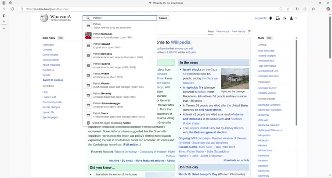
Task: Click the magnifier icon in search box
Action: coord(88,18)
